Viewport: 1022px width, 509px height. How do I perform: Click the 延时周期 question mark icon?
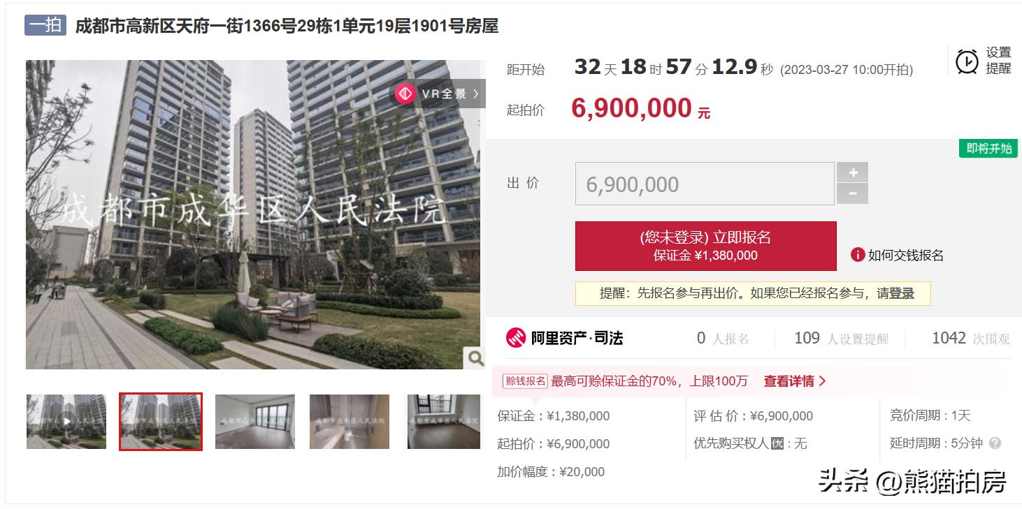995,443
